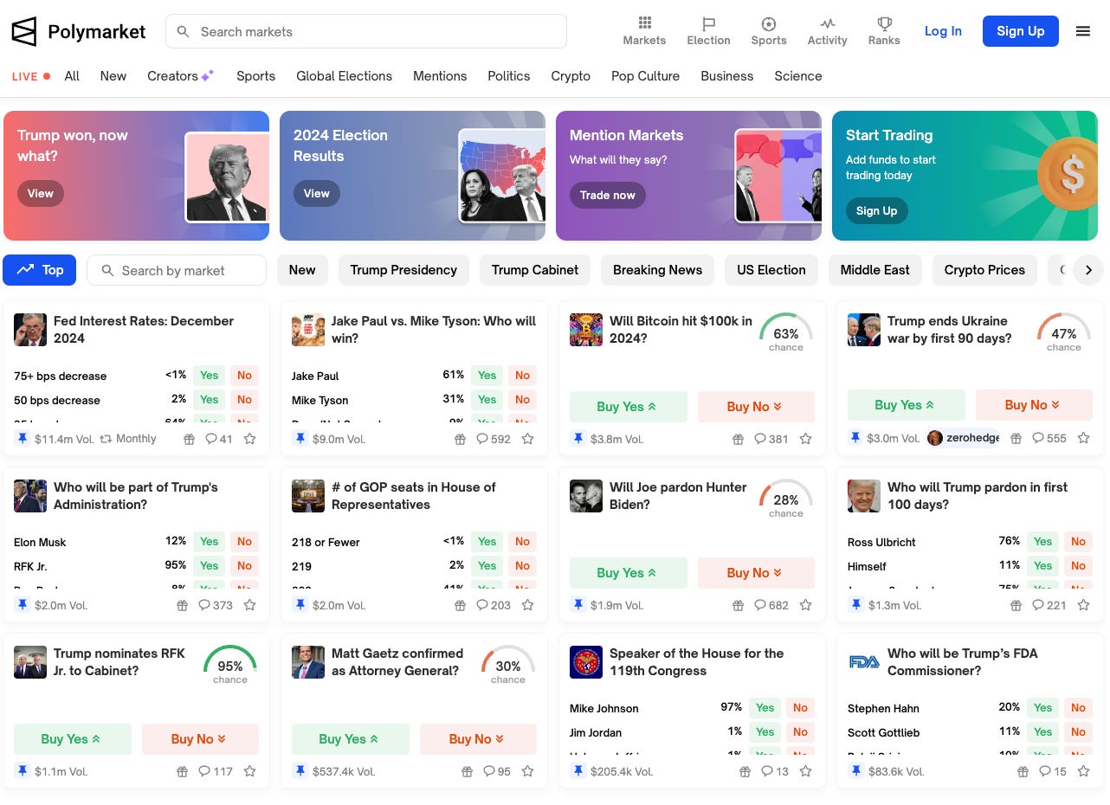Click the Sign Up button
The width and height of the screenshot is (1110, 805).
[1020, 31]
